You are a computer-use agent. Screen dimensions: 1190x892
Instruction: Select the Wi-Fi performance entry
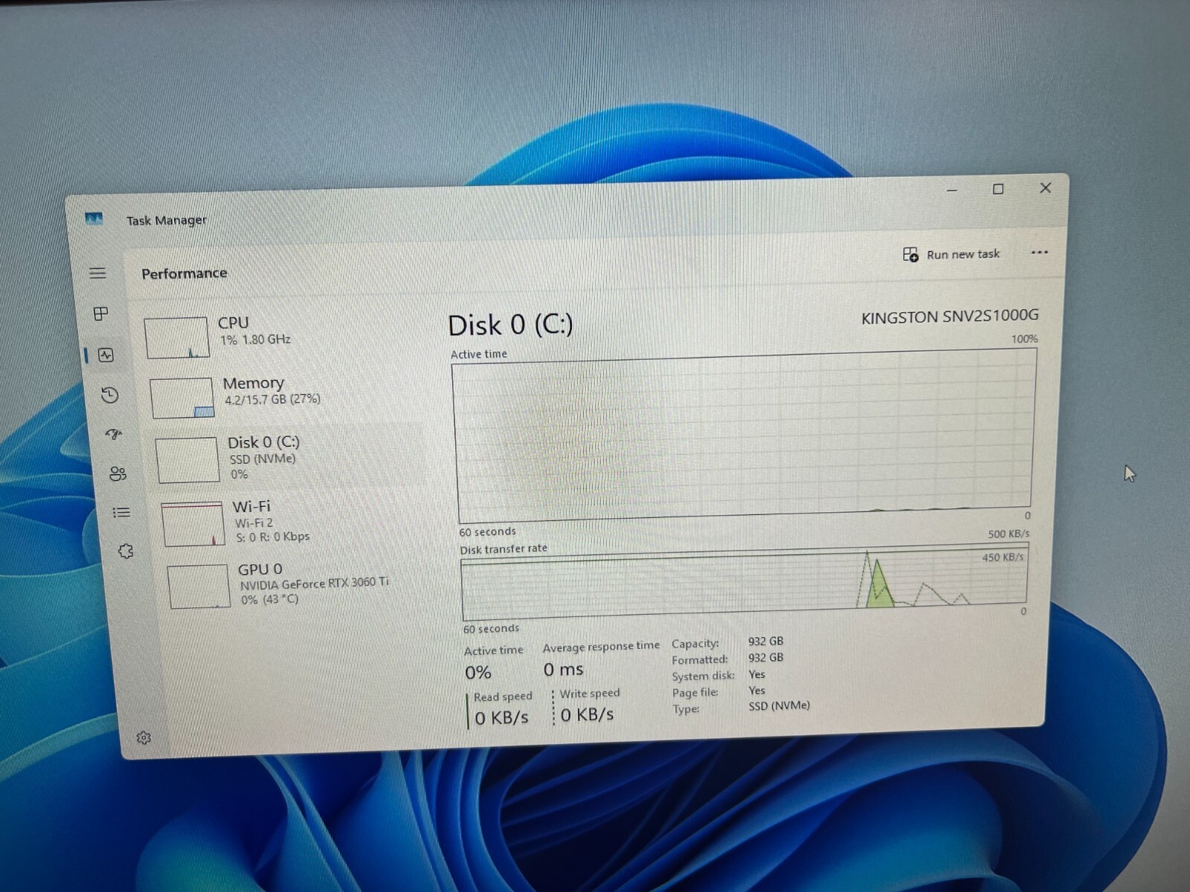tap(295, 522)
